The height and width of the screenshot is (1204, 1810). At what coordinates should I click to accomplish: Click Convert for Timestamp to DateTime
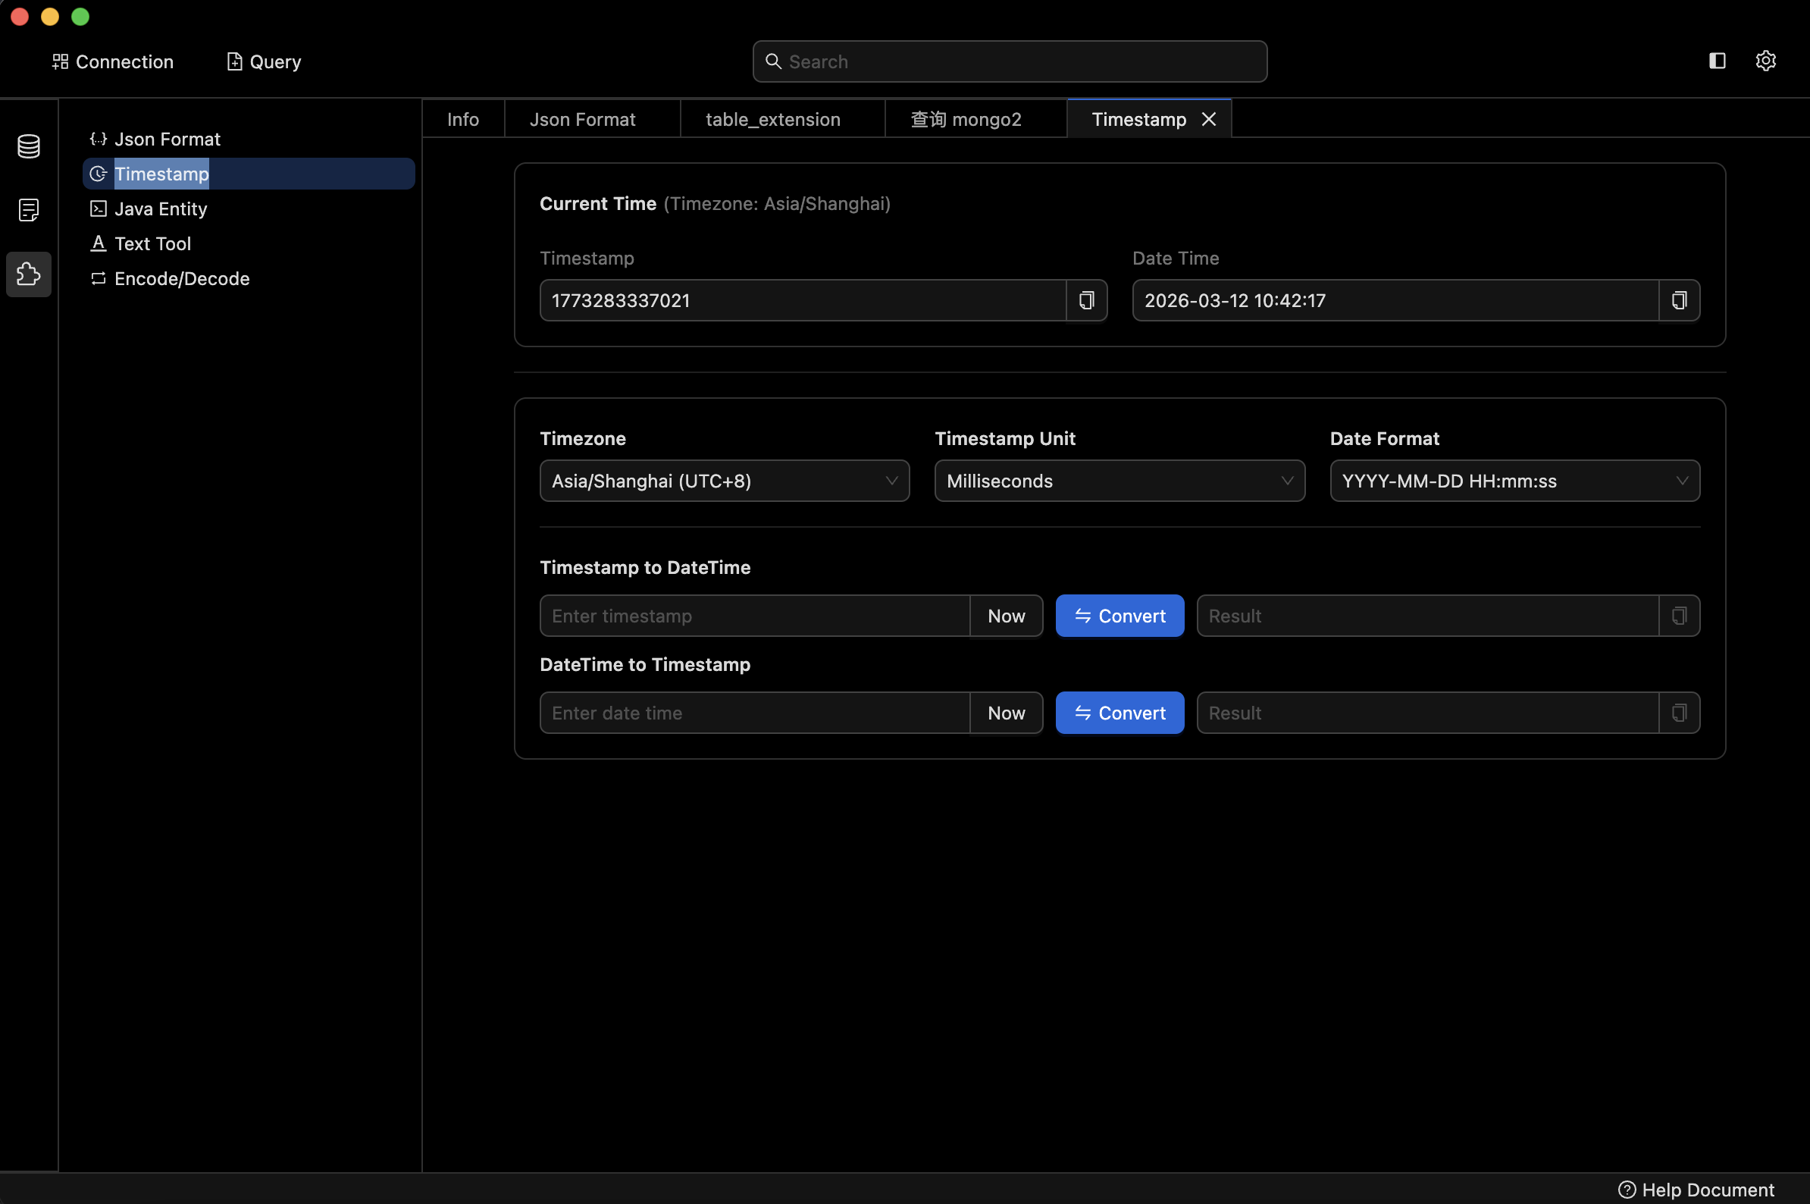click(1120, 616)
